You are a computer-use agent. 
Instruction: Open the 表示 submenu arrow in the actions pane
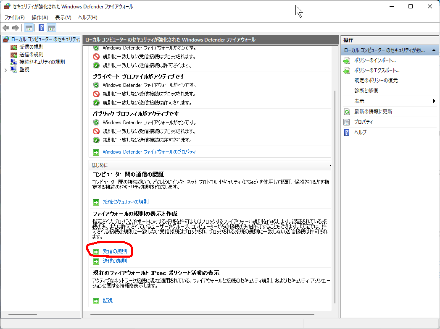tap(434, 101)
